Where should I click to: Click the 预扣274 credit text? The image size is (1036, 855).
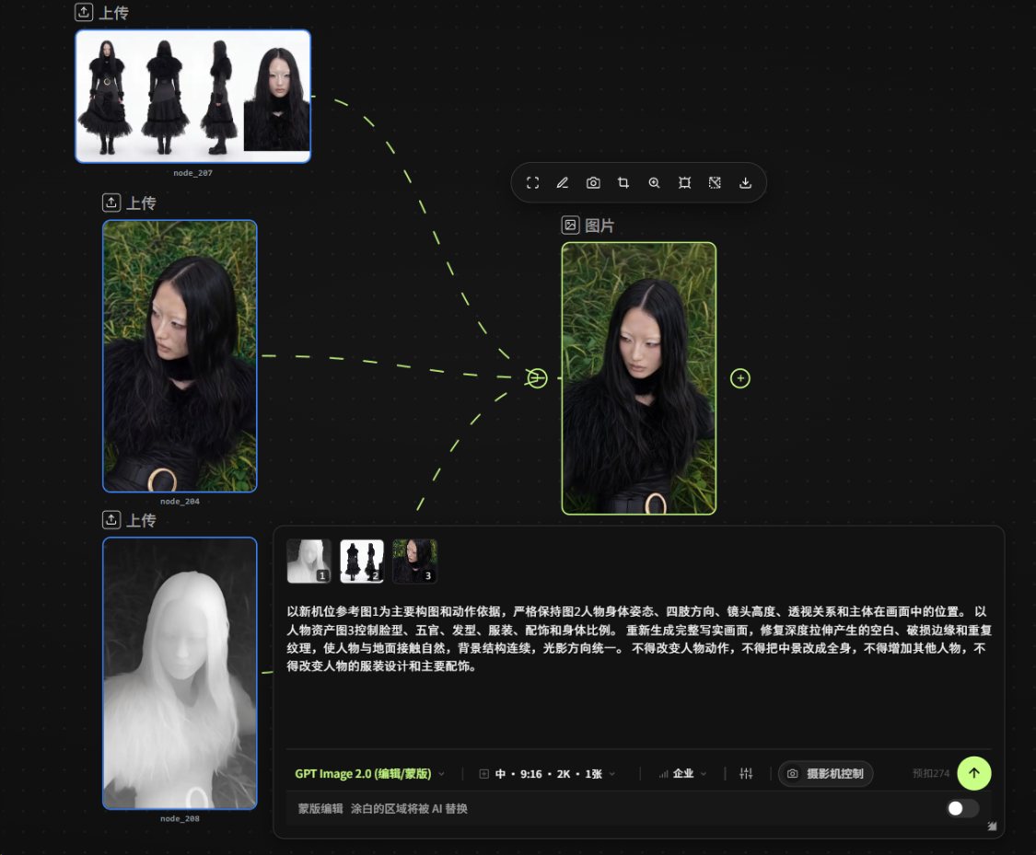930,773
